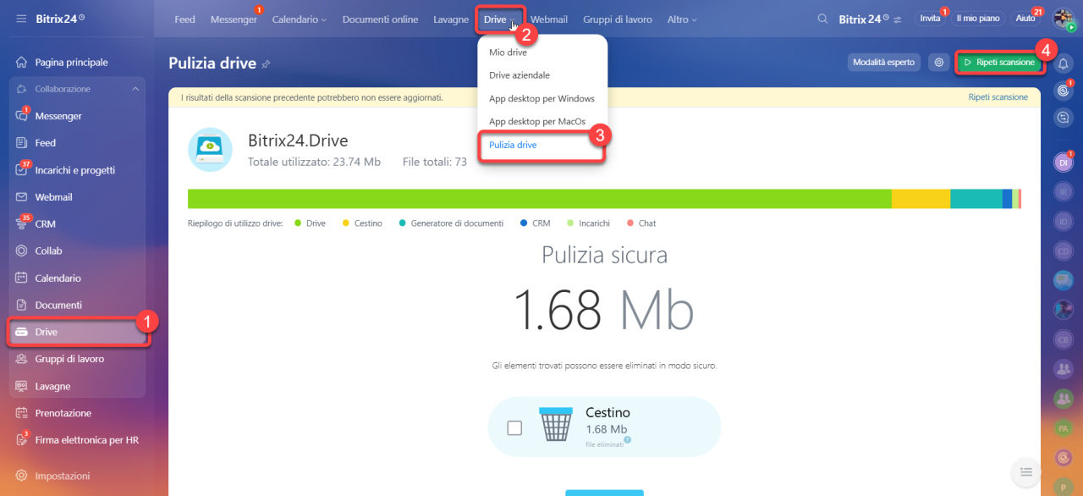
Task: Click the Pagina principale home icon
Action: tap(21, 63)
